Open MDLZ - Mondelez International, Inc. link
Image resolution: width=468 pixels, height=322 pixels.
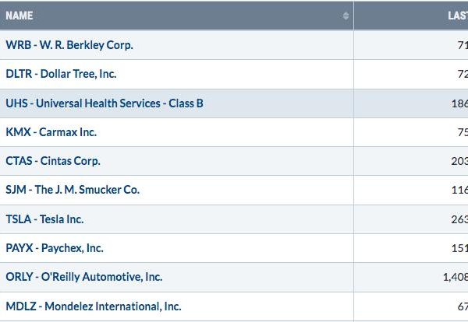(x=94, y=306)
